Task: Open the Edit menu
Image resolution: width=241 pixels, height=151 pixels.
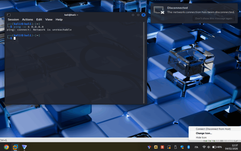Action: (x=39, y=19)
